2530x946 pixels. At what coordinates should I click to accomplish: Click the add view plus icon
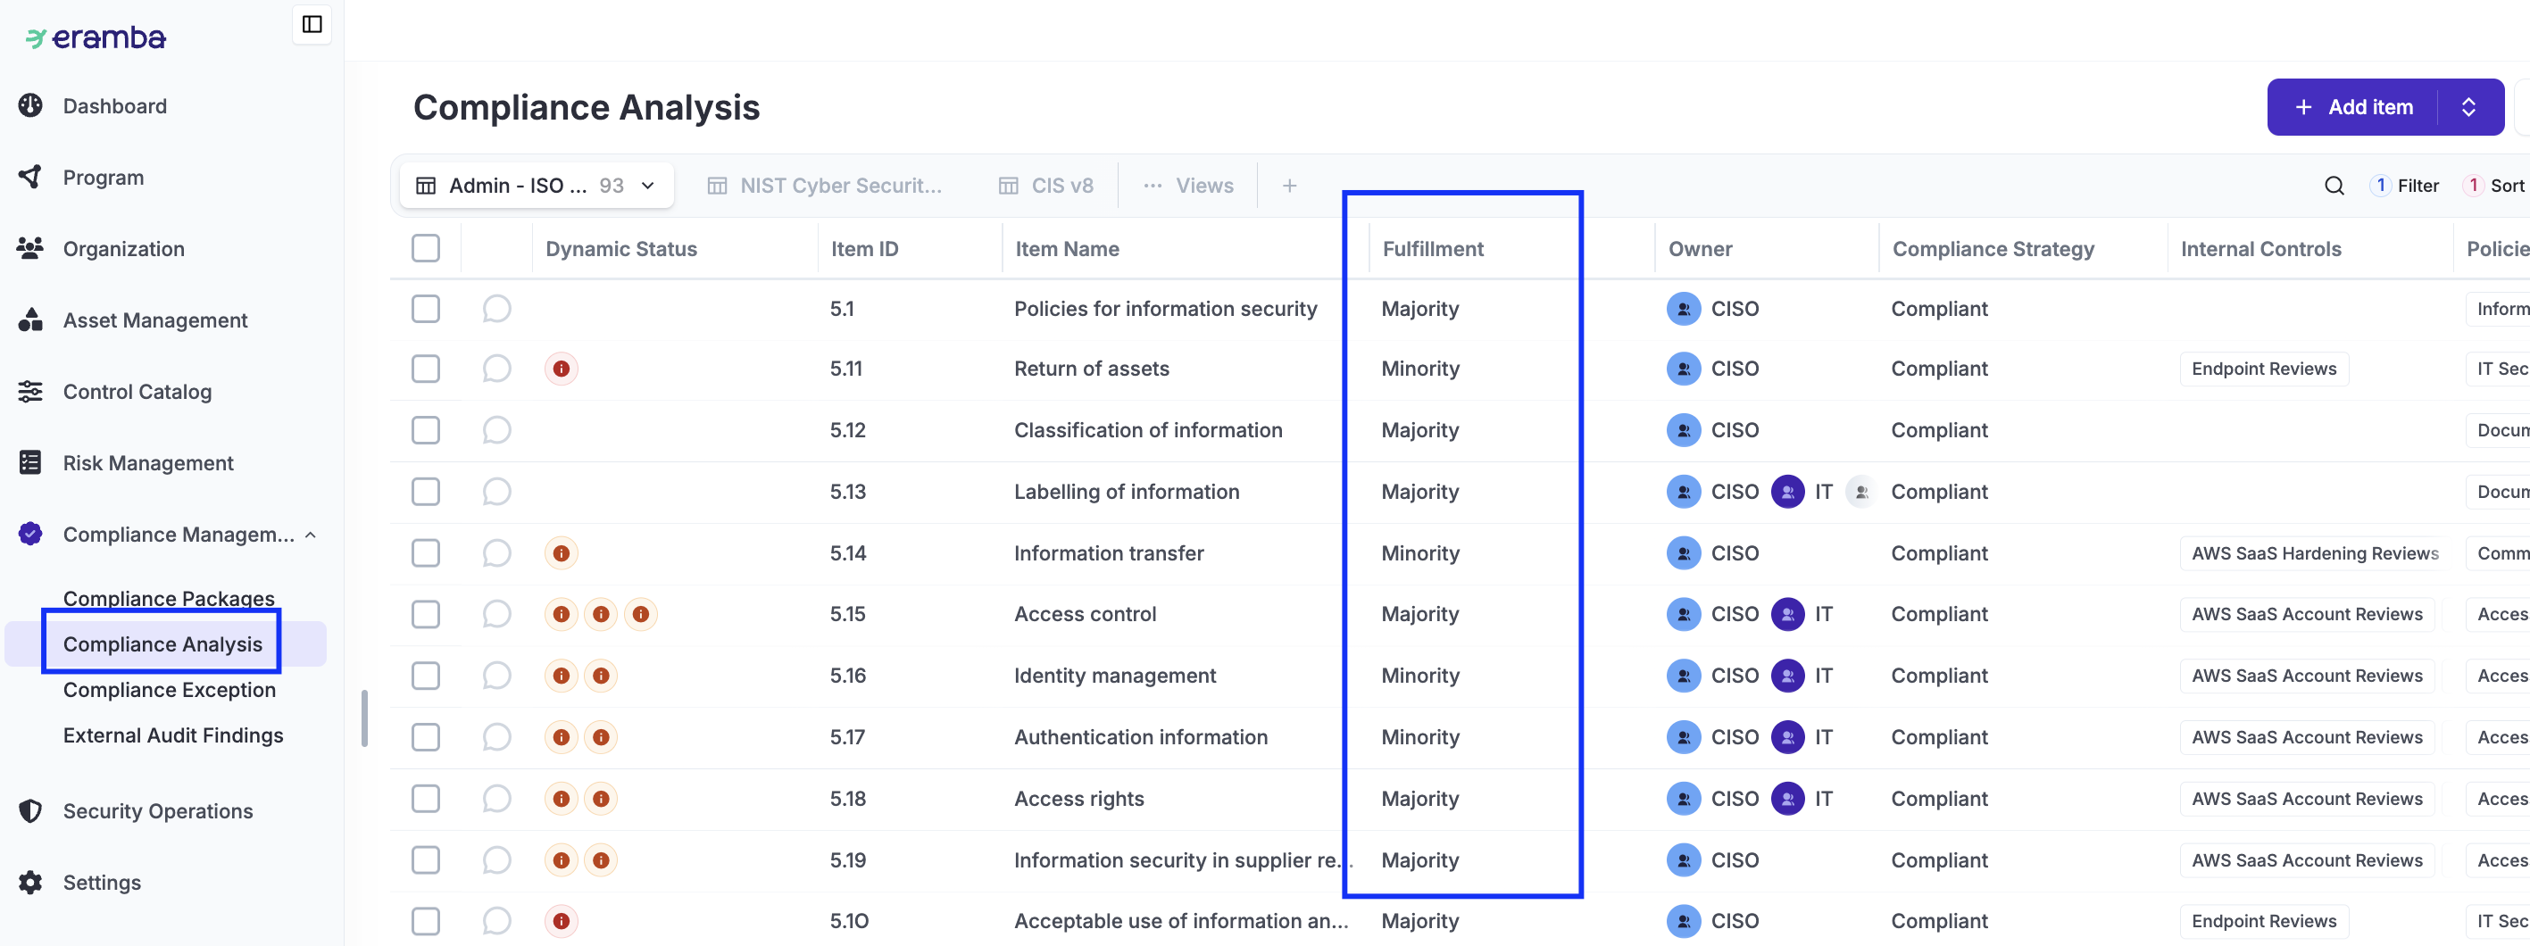1288,186
